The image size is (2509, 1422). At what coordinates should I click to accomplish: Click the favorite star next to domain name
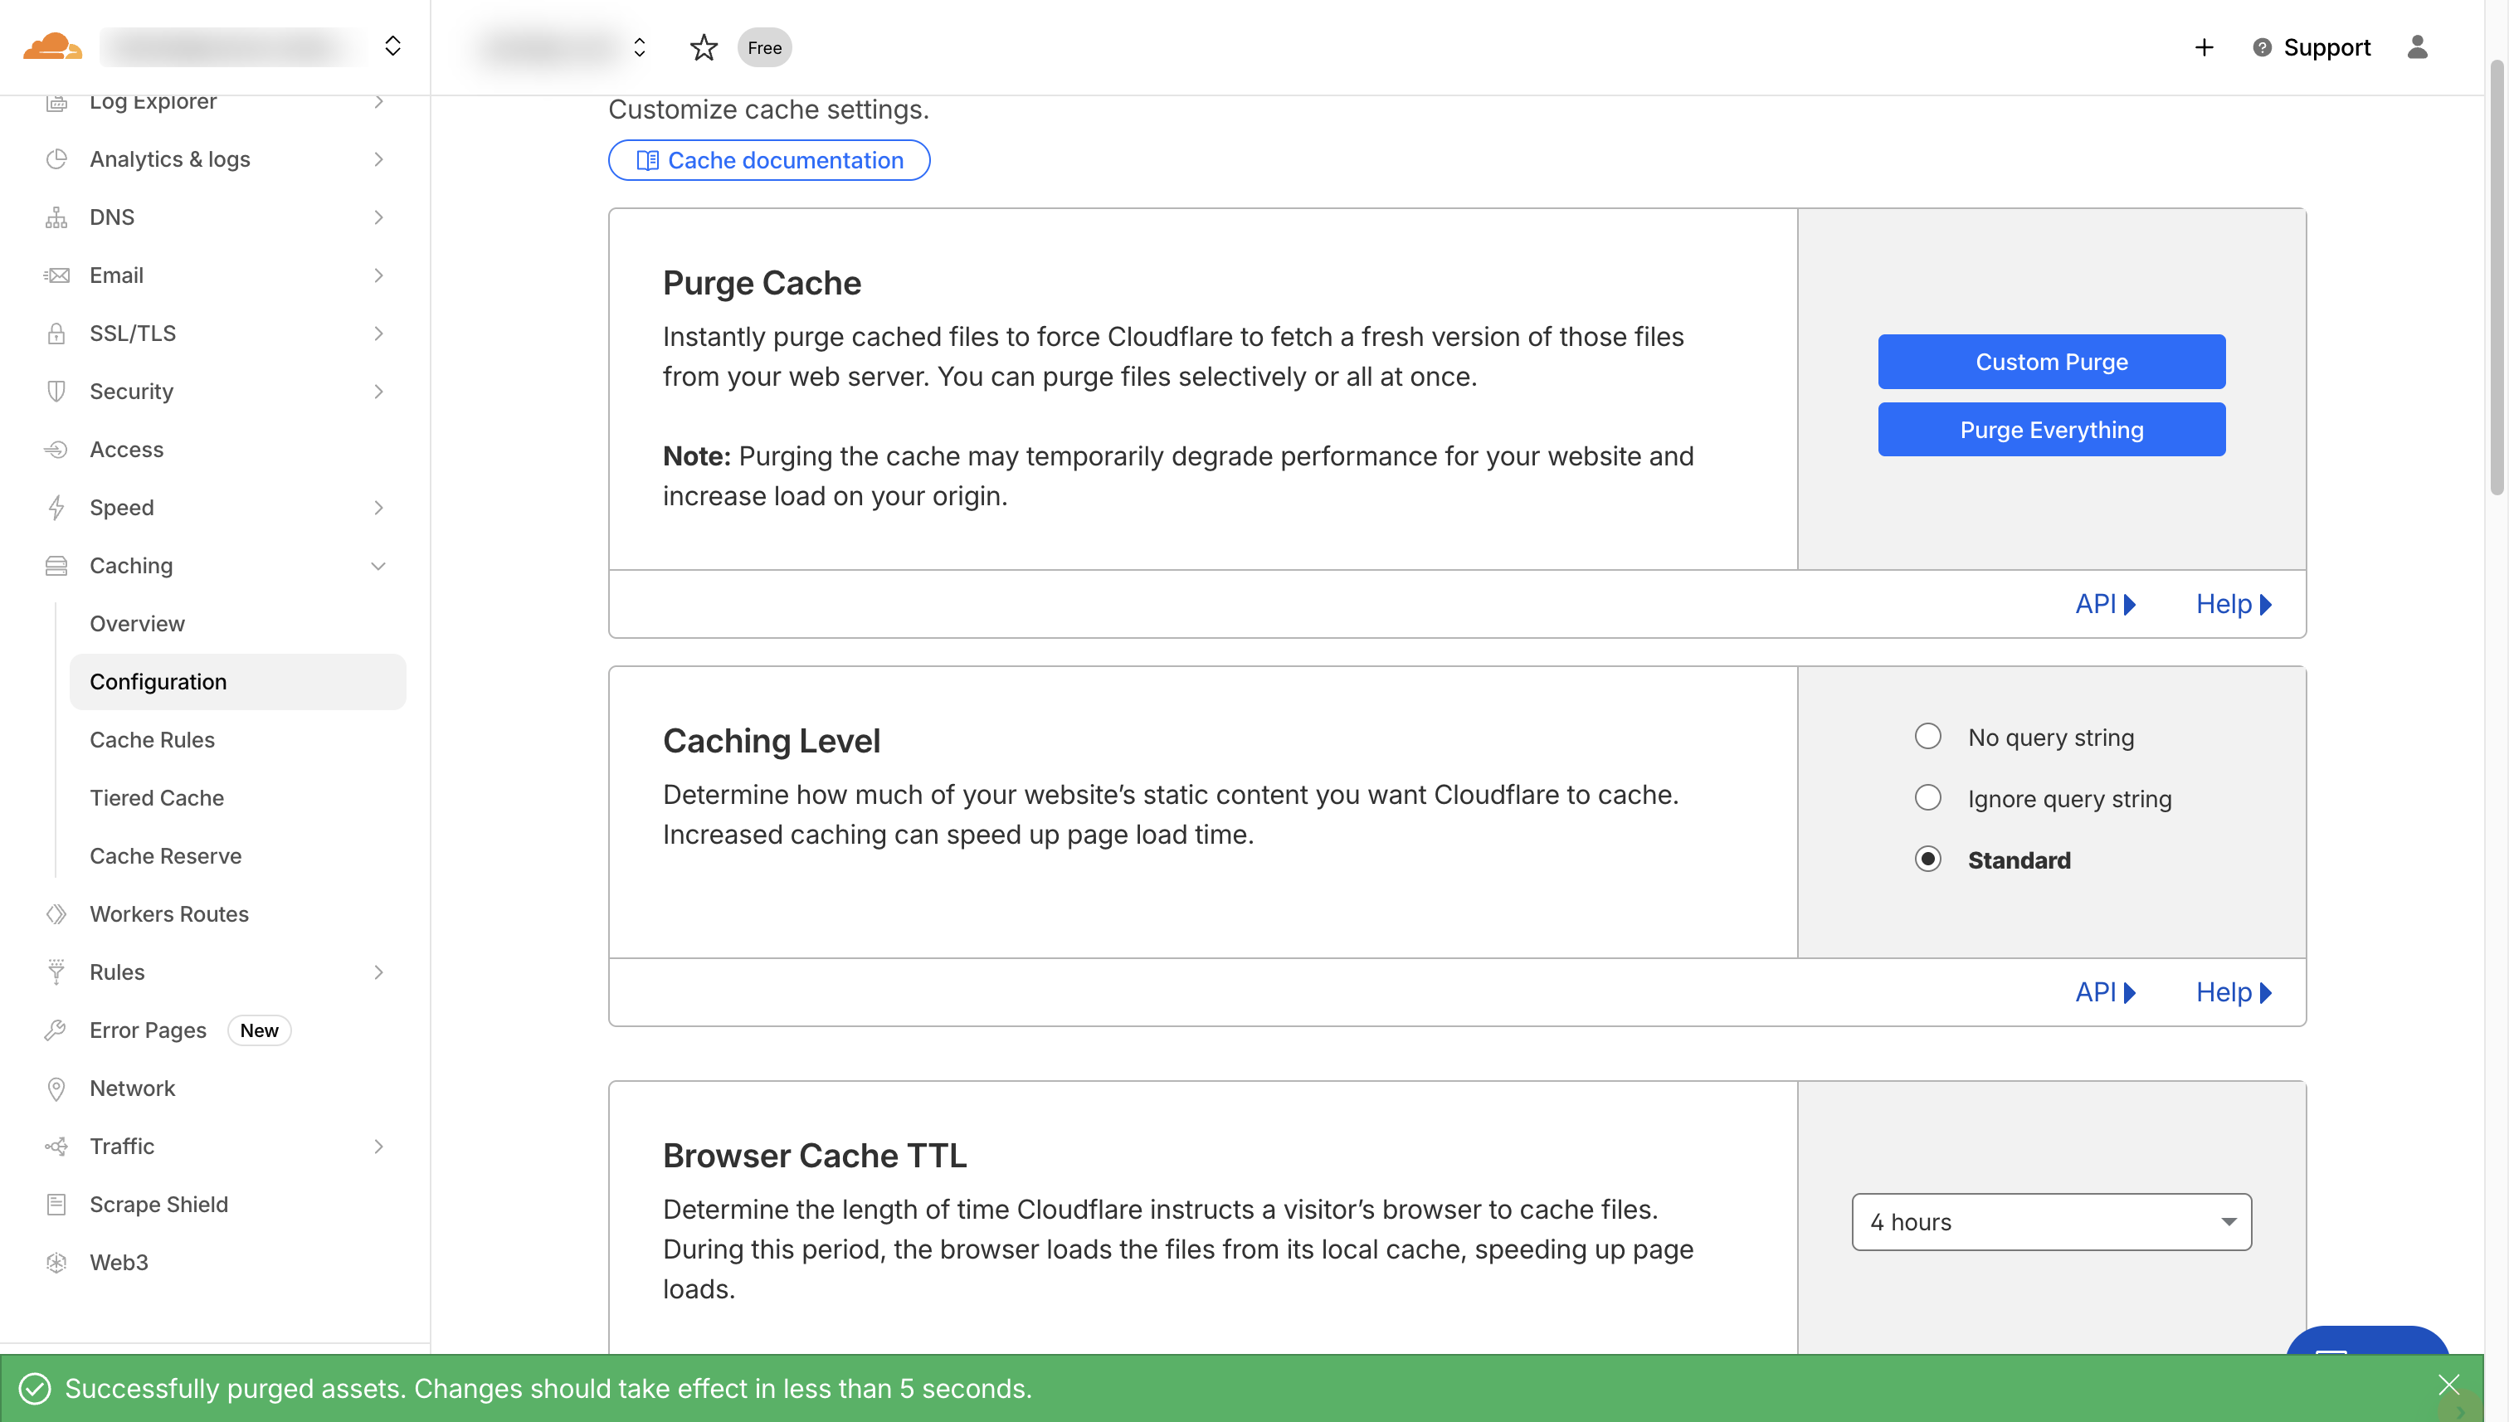704,47
